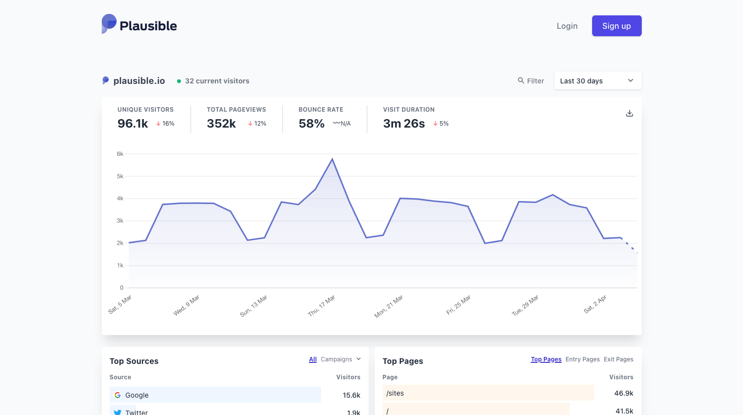Select the Bounce Rate metric
Screen dimensions: 743x415
[325, 119]
